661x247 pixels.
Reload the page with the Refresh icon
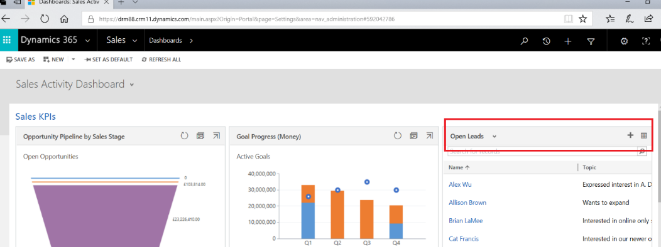(x=45, y=19)
